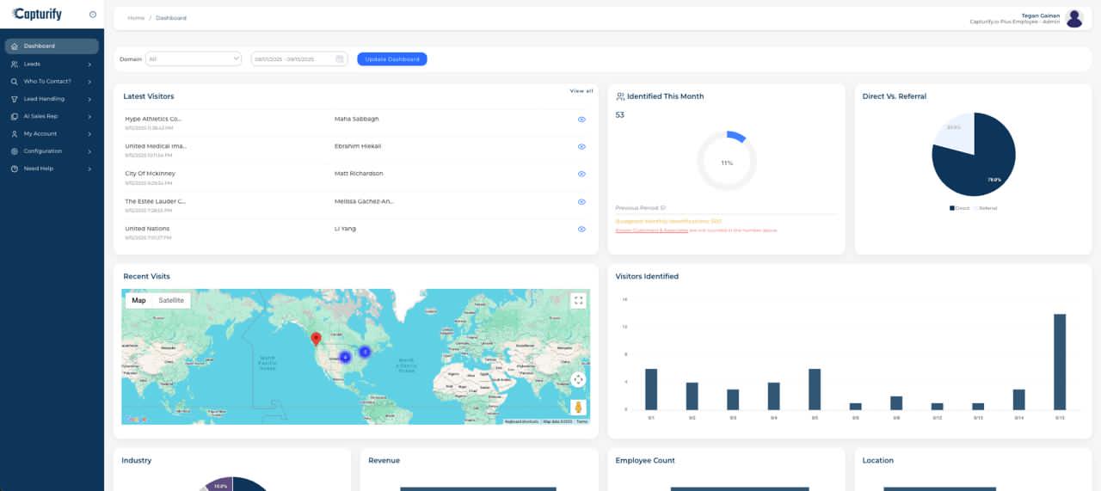View United Nations visitor via eye icon
This screenshot has width=1101, height=491.
point(581,230)
